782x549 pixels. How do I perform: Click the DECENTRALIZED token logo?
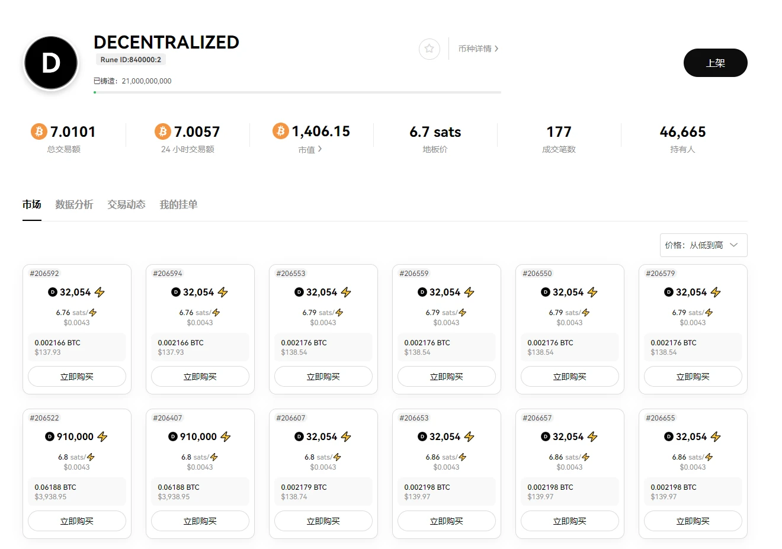point(51,63)
